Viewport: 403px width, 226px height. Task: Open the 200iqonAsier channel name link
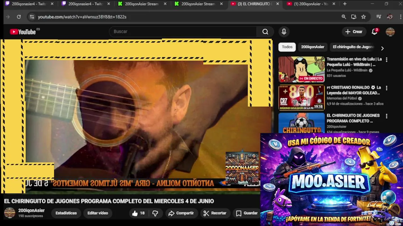[31, 211]
